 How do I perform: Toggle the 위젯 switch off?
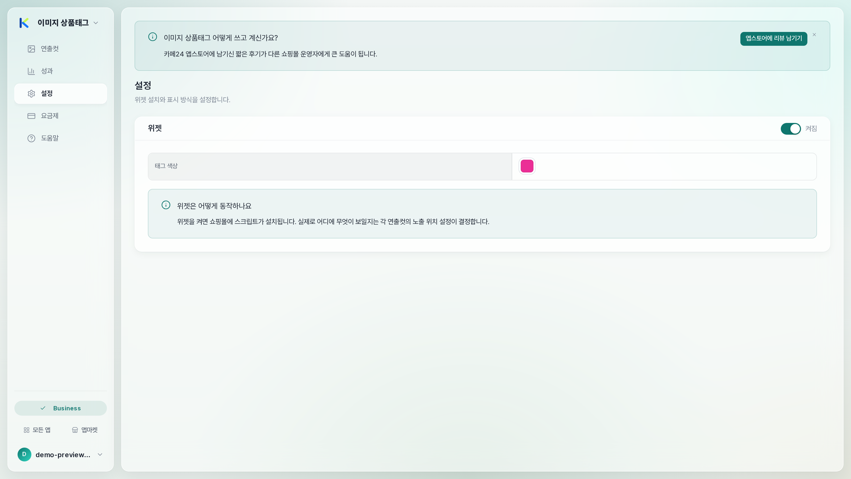point(791,129)
